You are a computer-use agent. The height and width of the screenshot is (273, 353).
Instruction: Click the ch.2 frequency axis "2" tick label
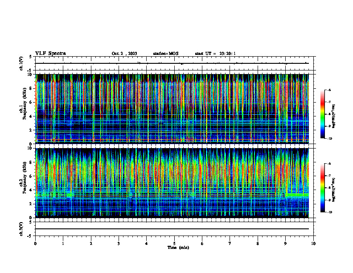point(31,204)
